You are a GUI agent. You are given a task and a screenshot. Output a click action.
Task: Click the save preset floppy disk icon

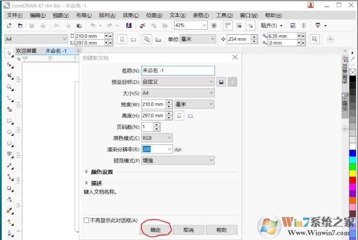click(221, 82)
